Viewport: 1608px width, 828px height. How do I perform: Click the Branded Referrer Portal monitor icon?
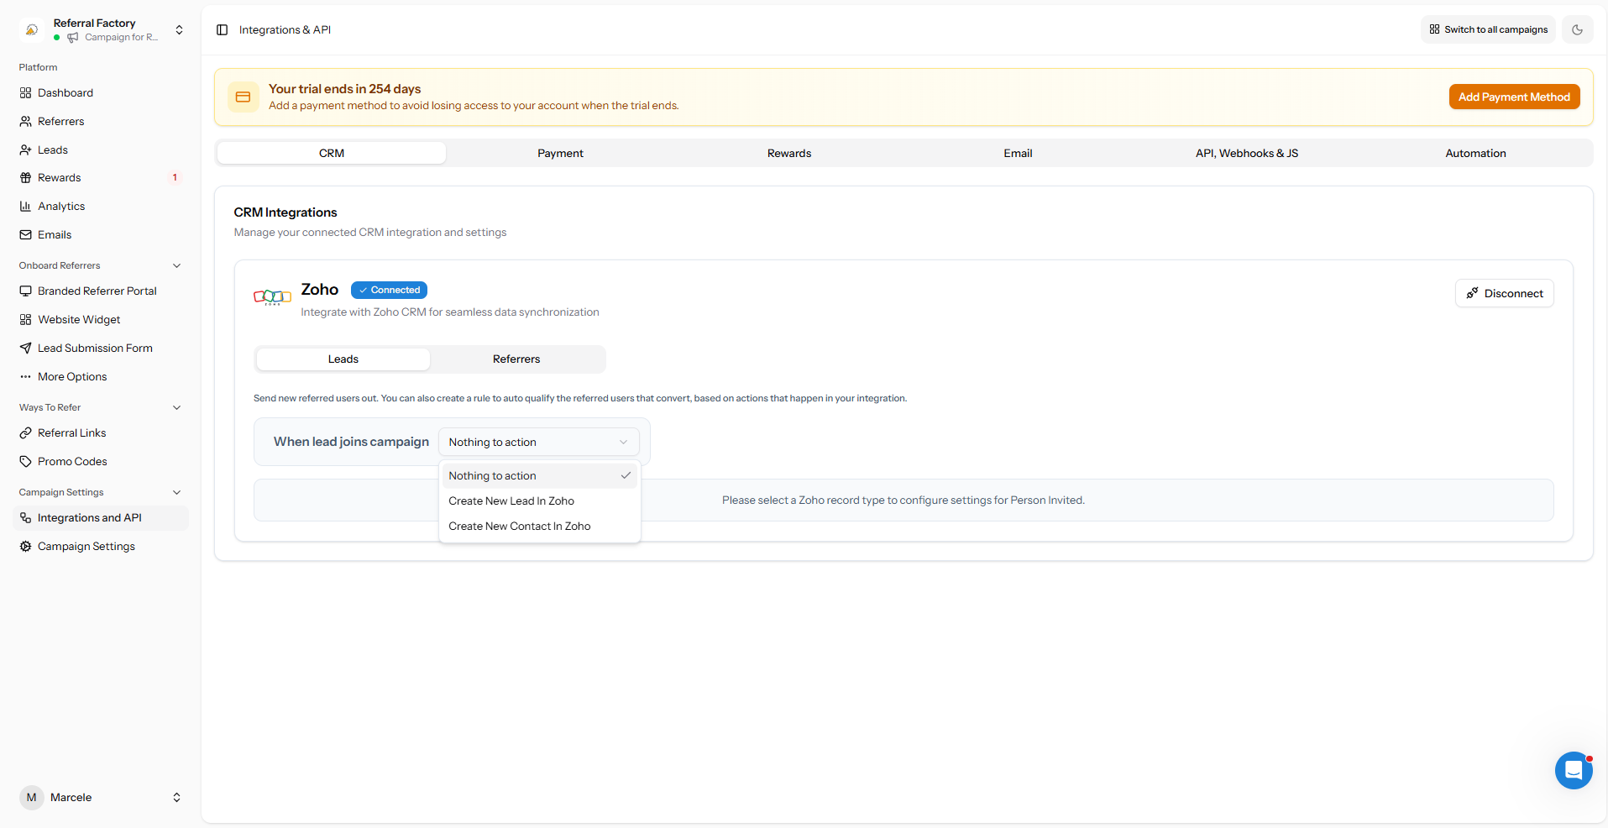click(26, 291)
